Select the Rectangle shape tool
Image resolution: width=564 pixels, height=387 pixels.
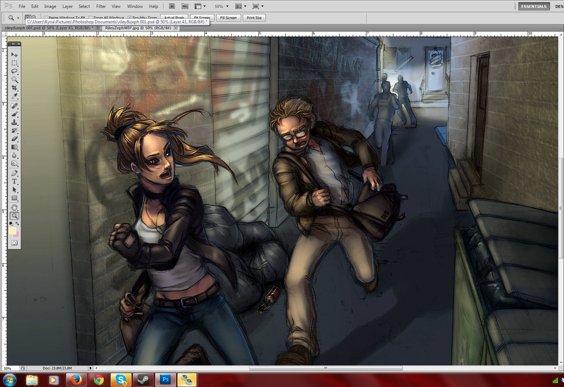point(14,198)
